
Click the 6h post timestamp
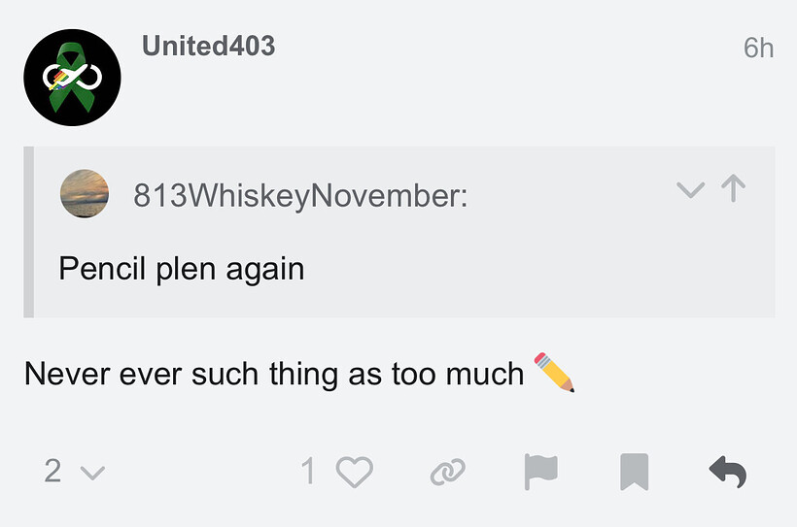[758, 49]
